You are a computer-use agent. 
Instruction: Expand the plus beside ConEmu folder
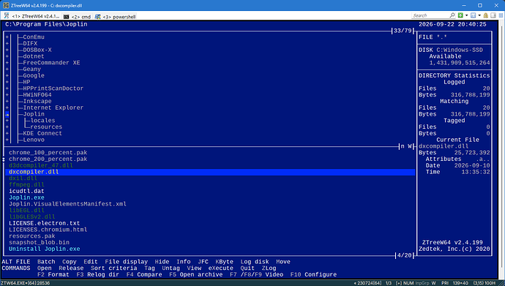(x=7, y=37)
